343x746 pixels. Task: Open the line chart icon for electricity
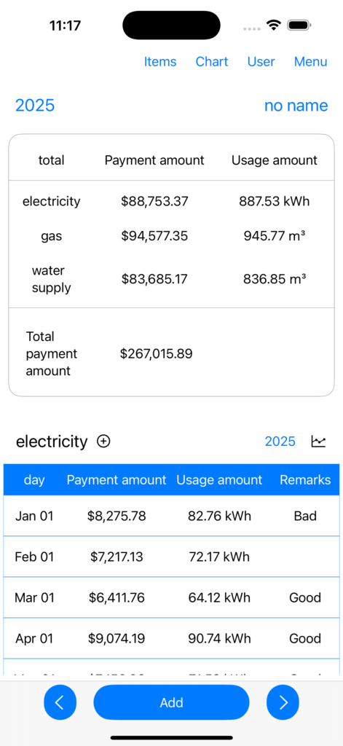pyautogui.click(x=318, y=441)
